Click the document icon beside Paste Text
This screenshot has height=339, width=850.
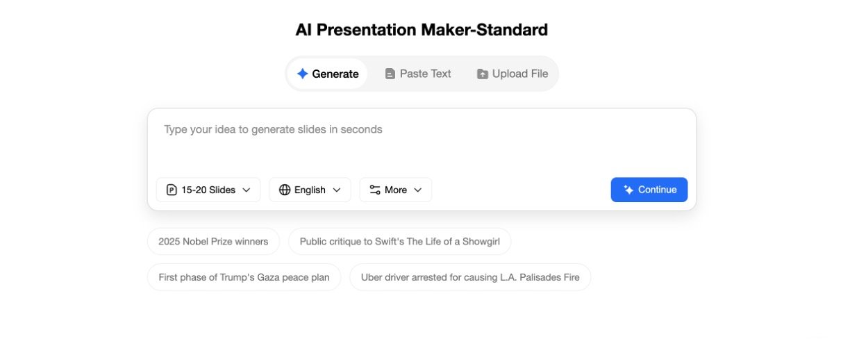pos(390,74)
